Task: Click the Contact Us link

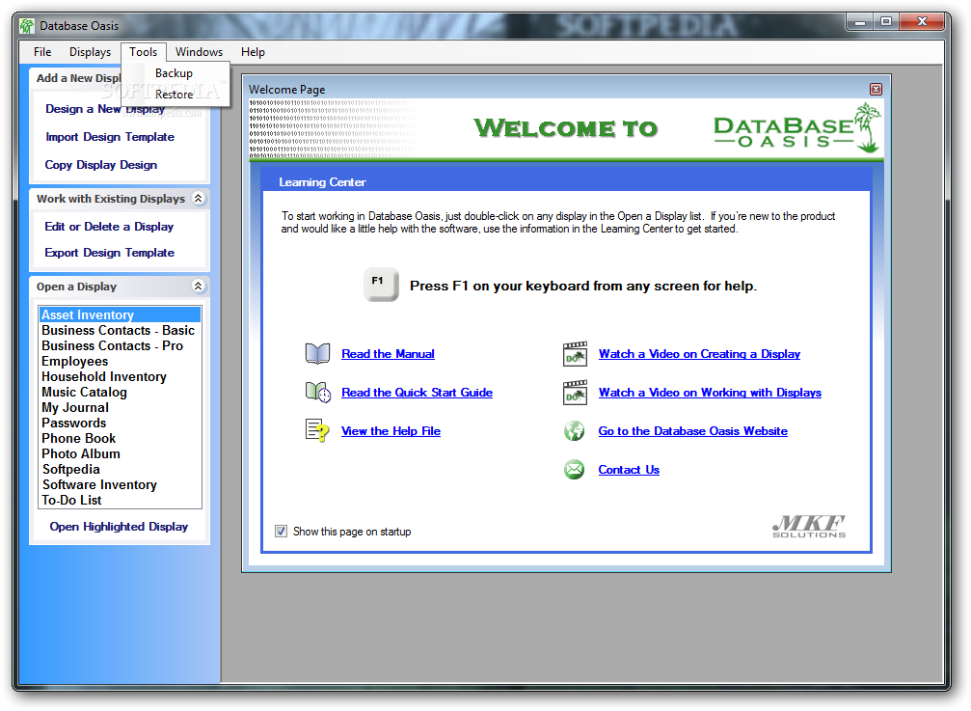Action: 629,470
